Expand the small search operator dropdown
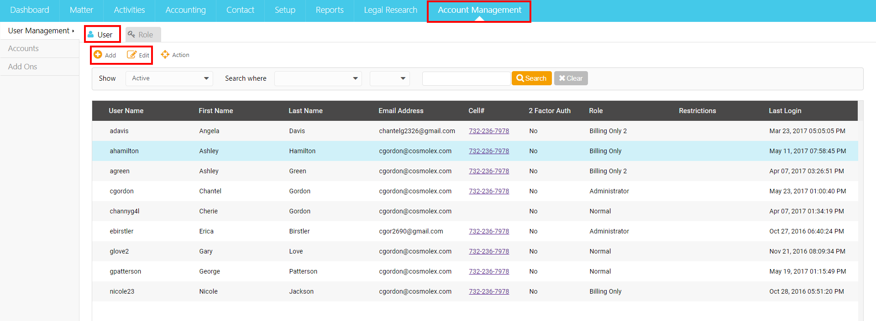Viewport: 876px width, 321px height. [x=390, y=78]
